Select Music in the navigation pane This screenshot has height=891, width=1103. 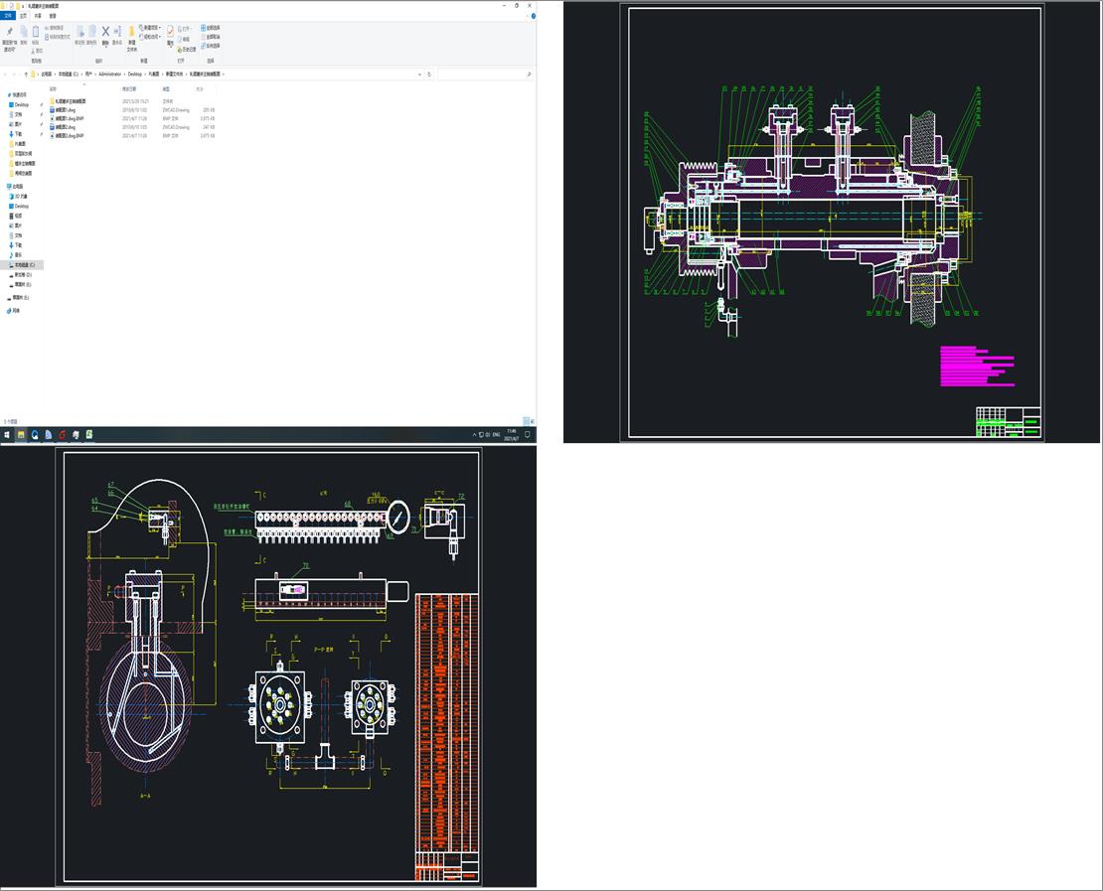tap(18, 255)
